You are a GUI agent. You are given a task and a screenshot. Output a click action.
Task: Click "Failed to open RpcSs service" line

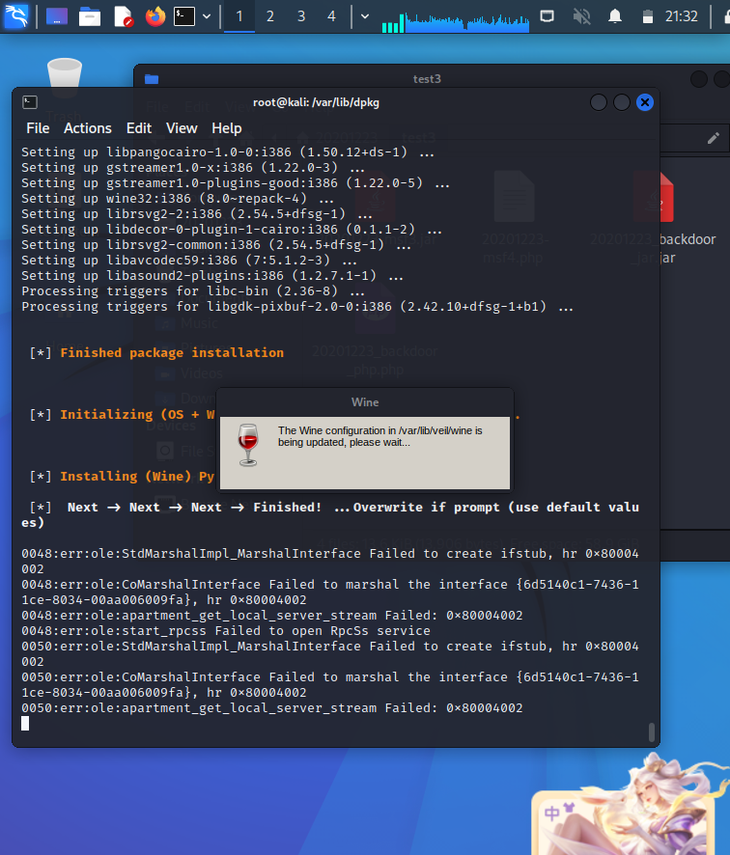pyautogui.click(x=226, y=630)
